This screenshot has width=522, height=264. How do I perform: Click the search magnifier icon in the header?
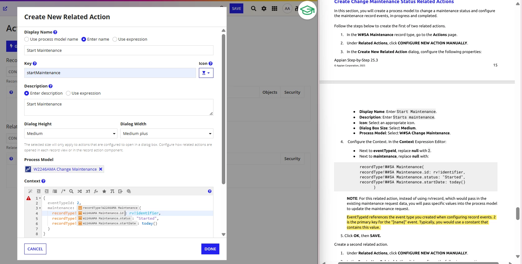(254, 9)
